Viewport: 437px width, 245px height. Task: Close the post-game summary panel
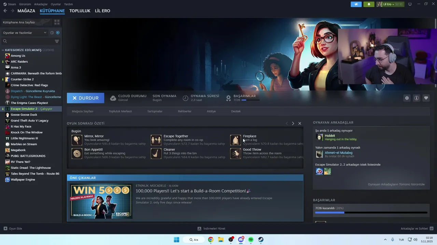tap(300, 123)
